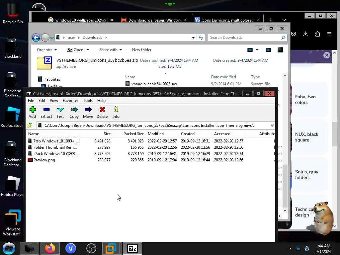The image size is (340, 255).
Task: Open the Favorites menu in 7-Zip
Action: [70, 101]
